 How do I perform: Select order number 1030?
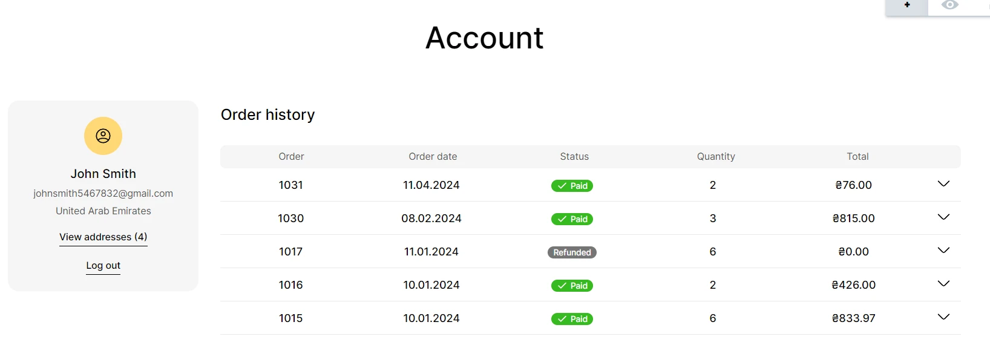(291, 219)
